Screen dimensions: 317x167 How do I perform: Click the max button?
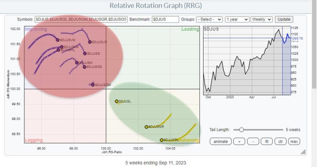tap(293, 141)
